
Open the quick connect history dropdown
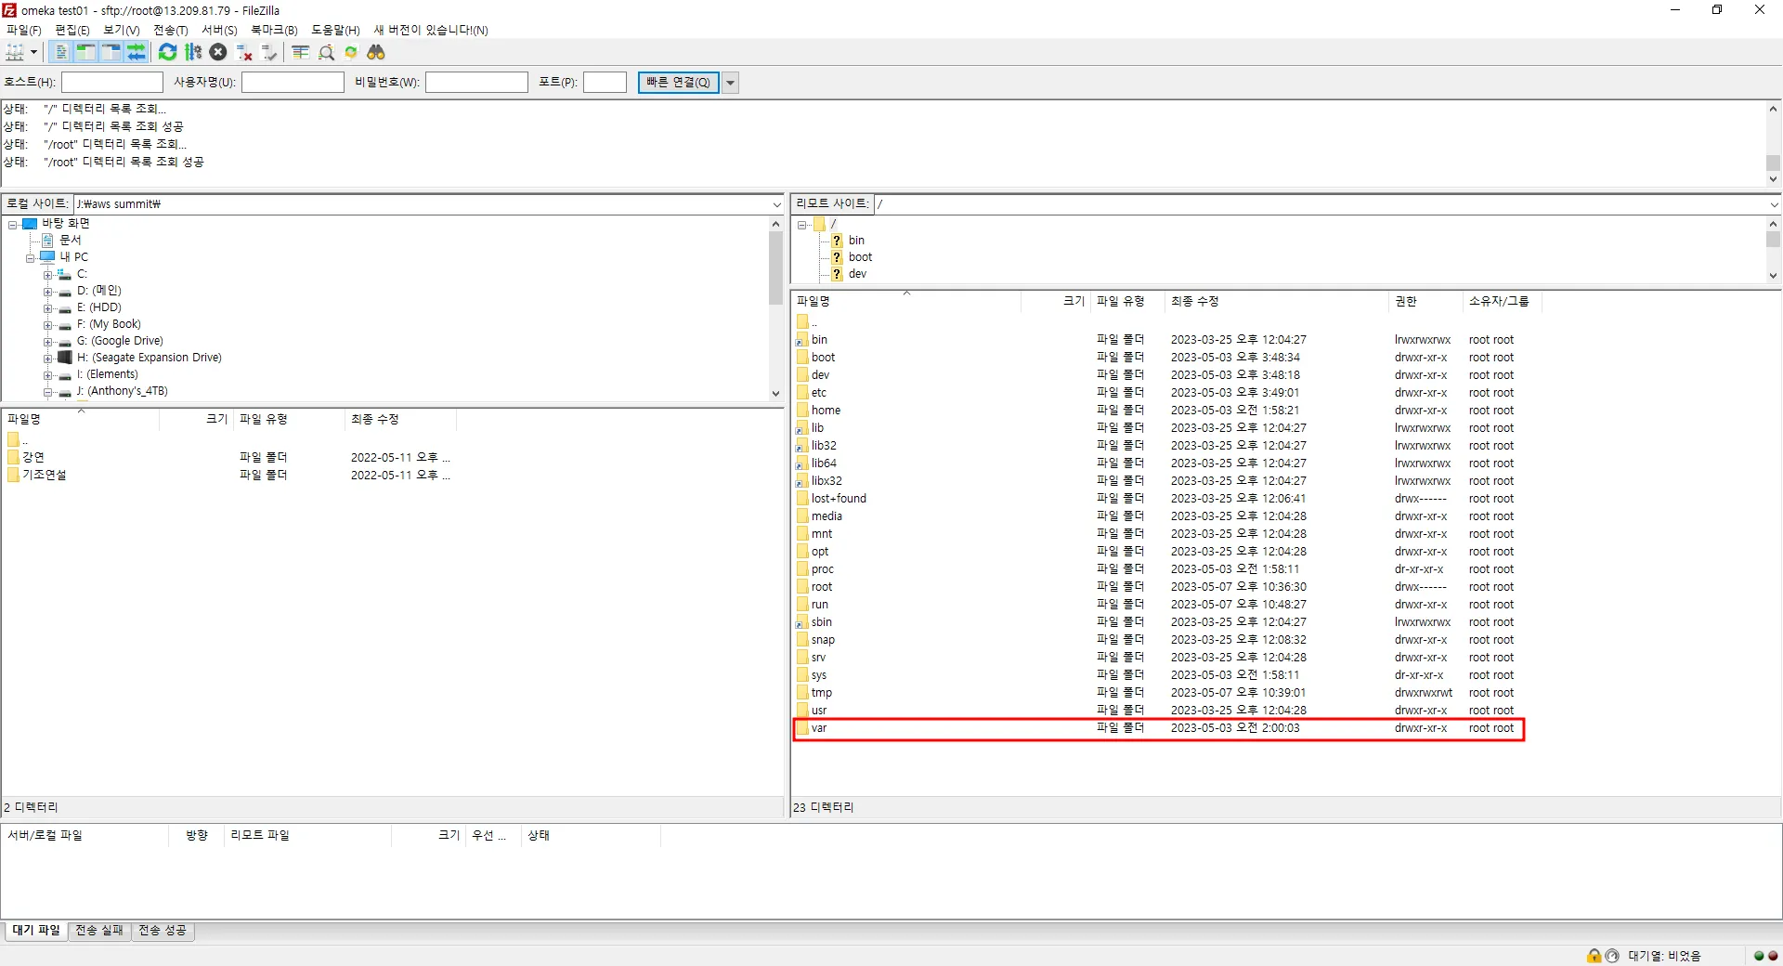pyautogui.click(x=731, y=83)
